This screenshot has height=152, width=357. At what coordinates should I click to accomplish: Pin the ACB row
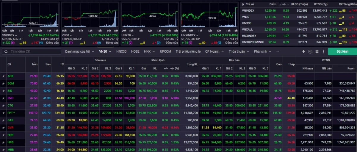pos(3,76)
